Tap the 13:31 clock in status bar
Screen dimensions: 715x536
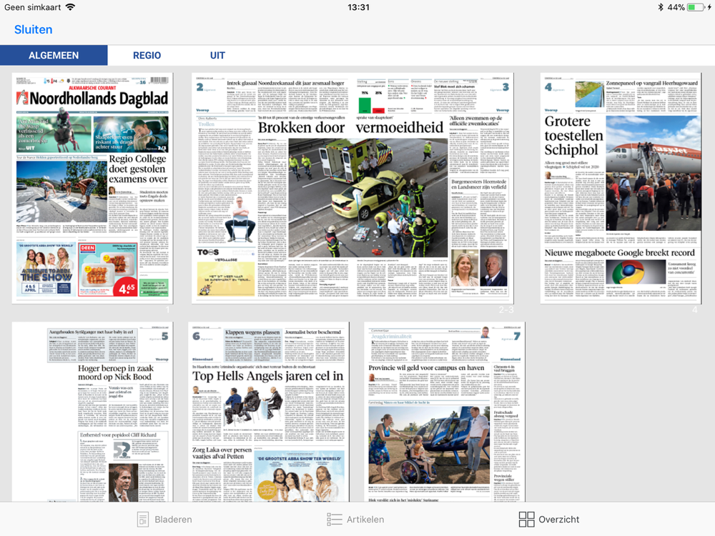[x=358, y=7]
